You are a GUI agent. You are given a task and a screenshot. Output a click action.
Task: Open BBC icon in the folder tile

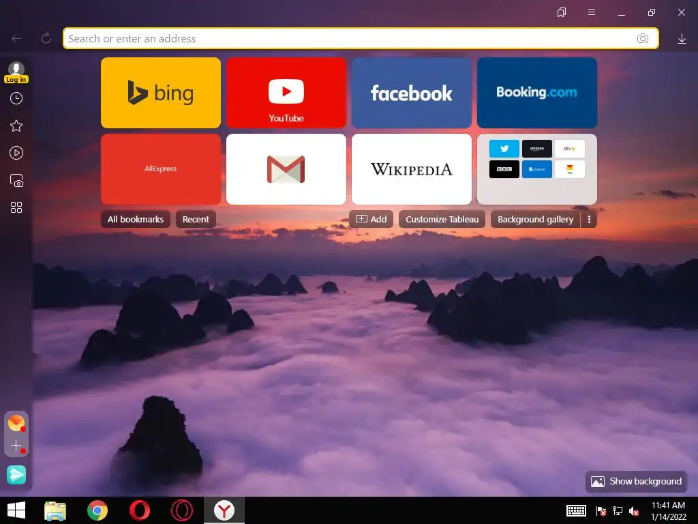[x=504, y=169]
